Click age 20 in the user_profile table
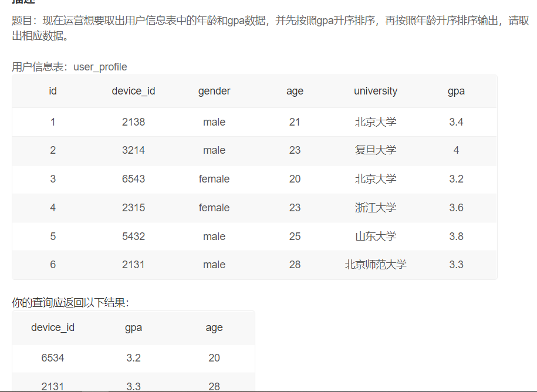The height and width of the screenshot is (392, 537). (x=295, y=179)
